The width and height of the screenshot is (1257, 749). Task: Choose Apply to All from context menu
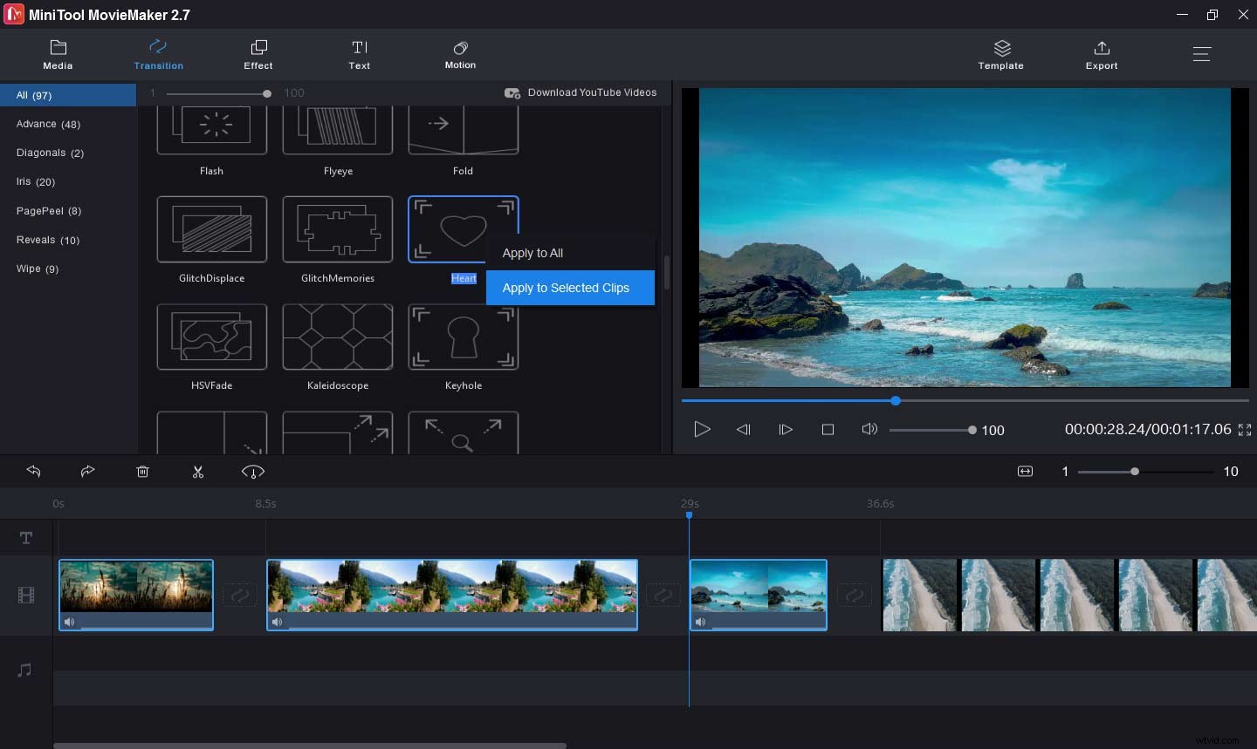coord(532,253)
